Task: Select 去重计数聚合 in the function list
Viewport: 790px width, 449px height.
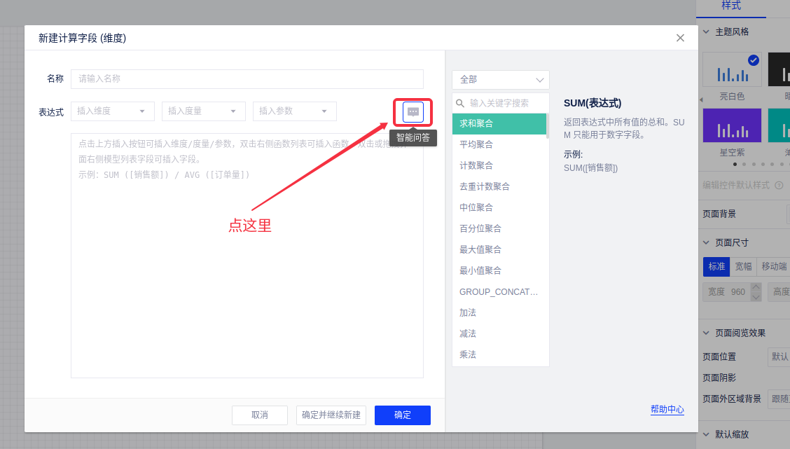Action: coord(485,187)
